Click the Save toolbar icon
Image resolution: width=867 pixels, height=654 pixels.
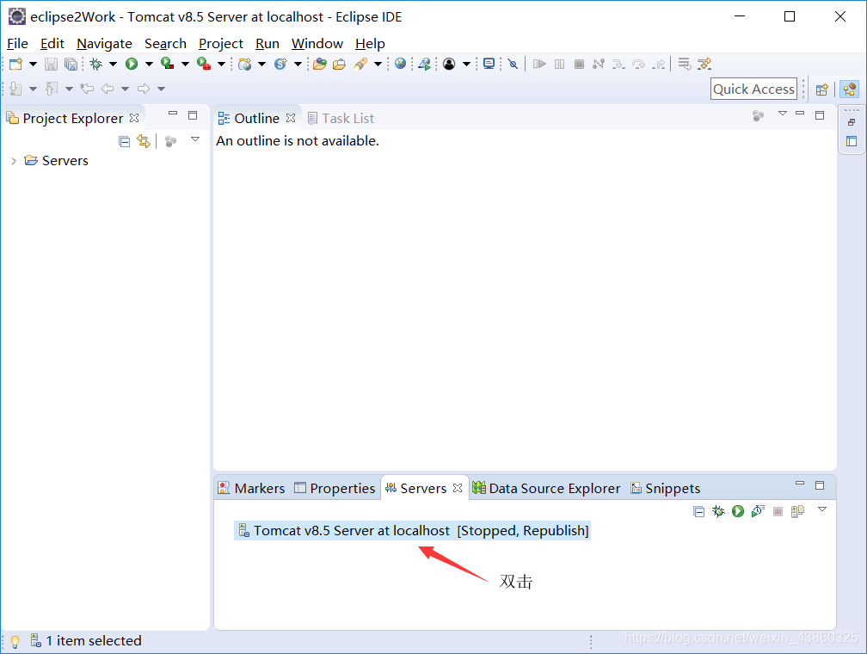(51, 65)
